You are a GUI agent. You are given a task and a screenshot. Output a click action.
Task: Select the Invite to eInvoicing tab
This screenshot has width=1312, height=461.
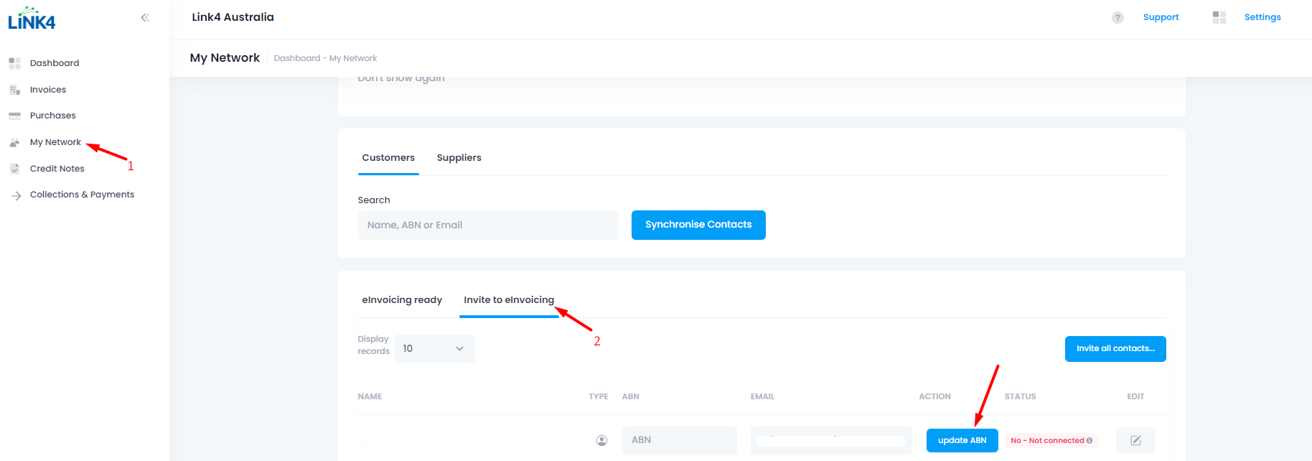pos(509,300)
